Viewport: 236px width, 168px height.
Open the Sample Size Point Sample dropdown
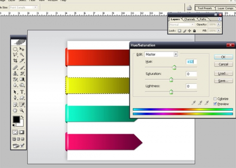(x=35, y=7)
